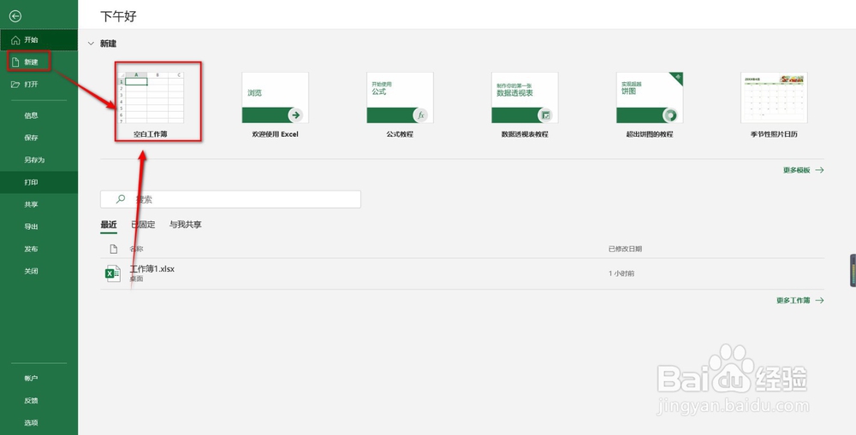Open the 打开 menu item
Viewport: 856px width, 435px height.
pos(39,85)
